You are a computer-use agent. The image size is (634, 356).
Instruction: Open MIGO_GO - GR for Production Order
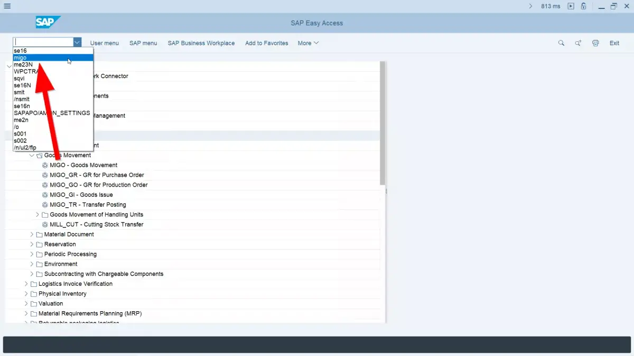99,185
